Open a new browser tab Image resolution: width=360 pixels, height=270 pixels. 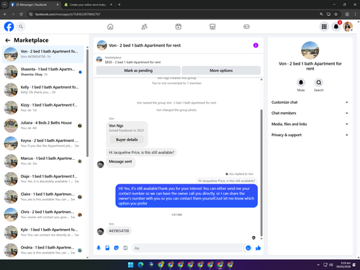[x=119, y=4]
